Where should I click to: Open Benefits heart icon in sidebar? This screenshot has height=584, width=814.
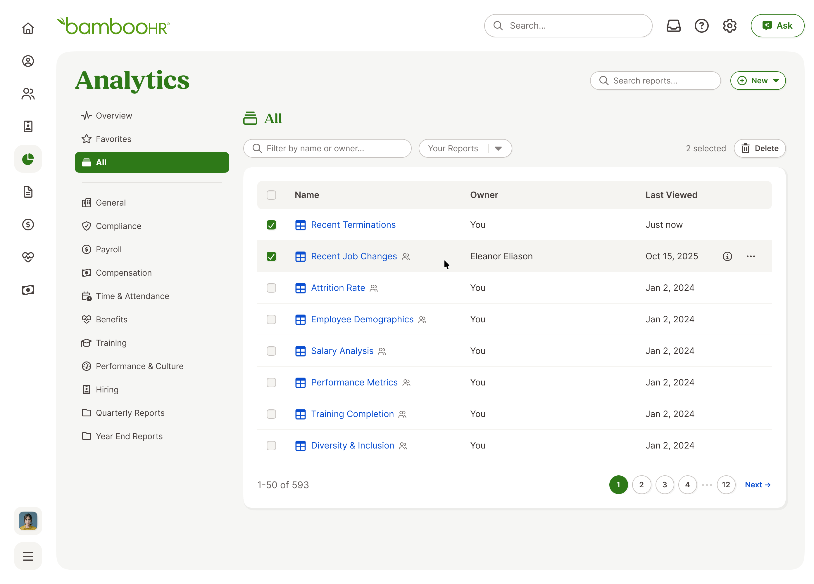28,257
